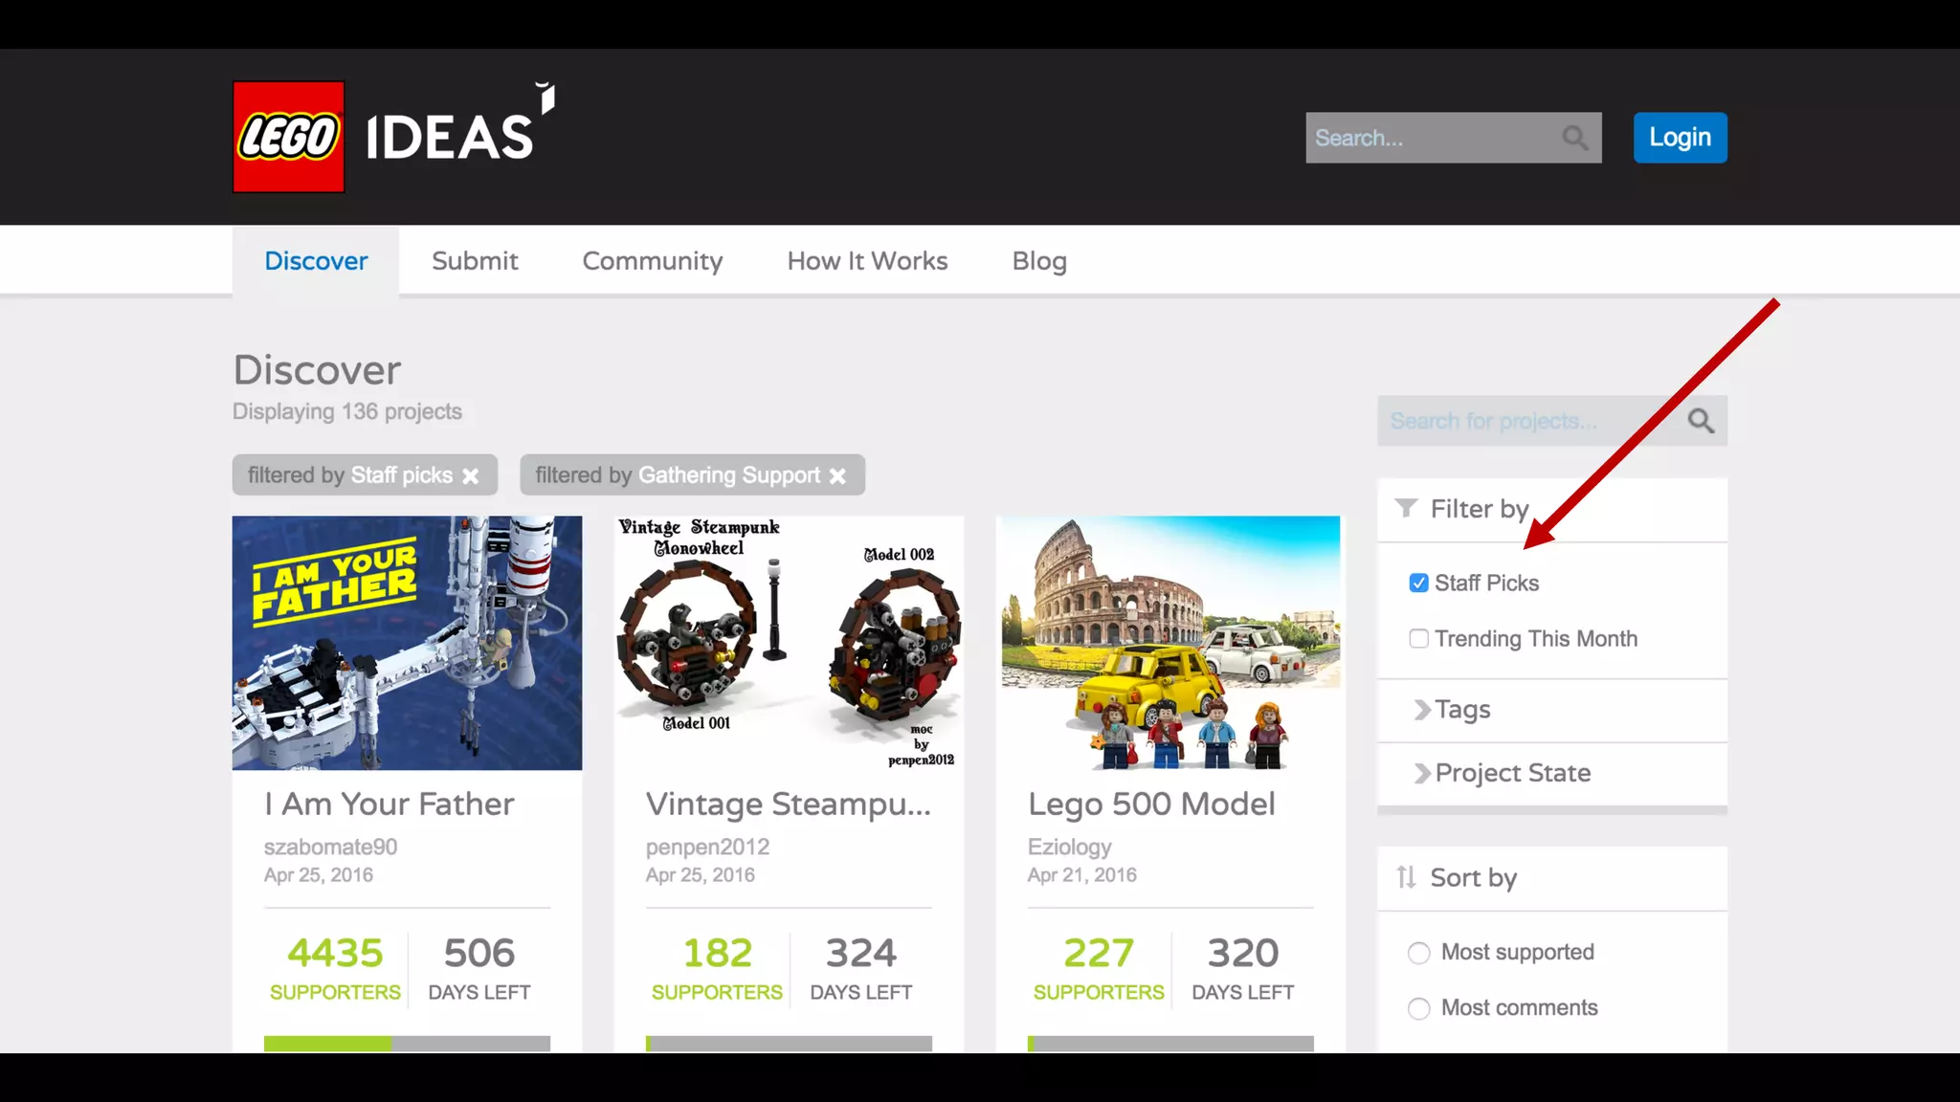Remove the Staff picks filter tag
Image resolution: width=1960 pixels, height=1102 pixels.
(x=470, y=475)
